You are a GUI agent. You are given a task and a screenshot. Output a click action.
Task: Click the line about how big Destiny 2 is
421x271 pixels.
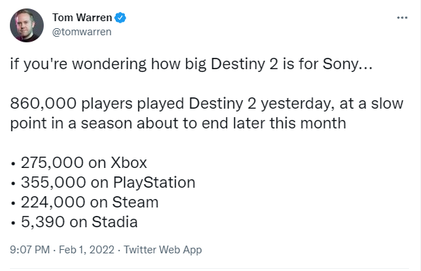191,64
